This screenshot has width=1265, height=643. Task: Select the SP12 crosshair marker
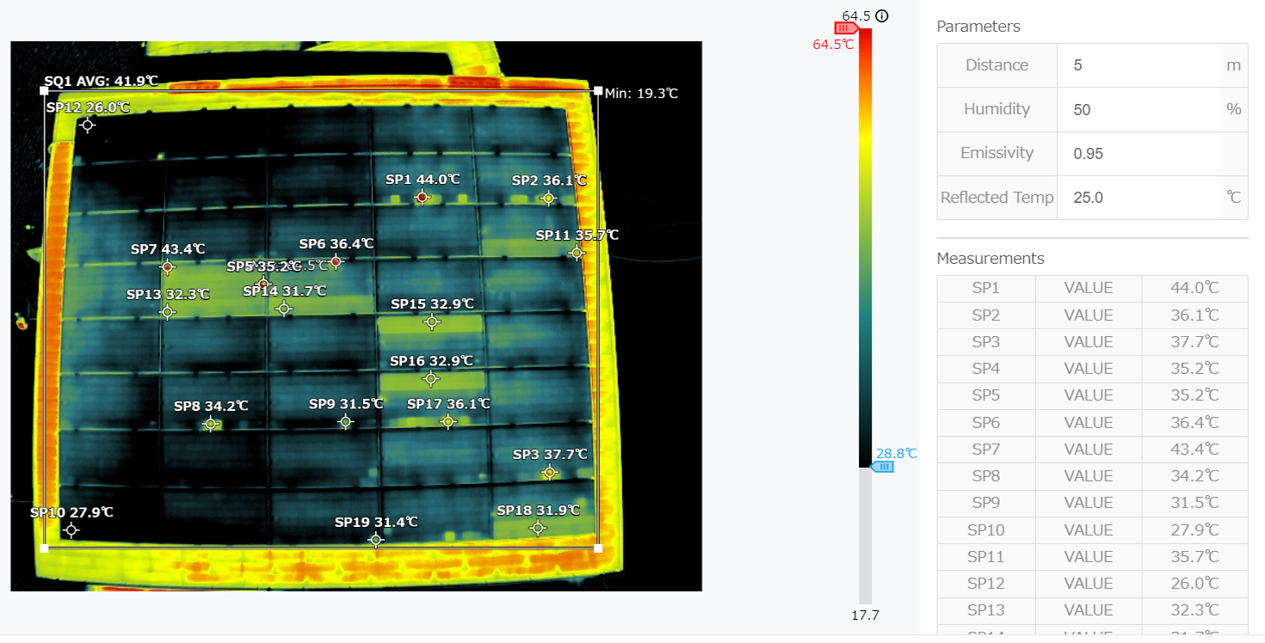87,126
